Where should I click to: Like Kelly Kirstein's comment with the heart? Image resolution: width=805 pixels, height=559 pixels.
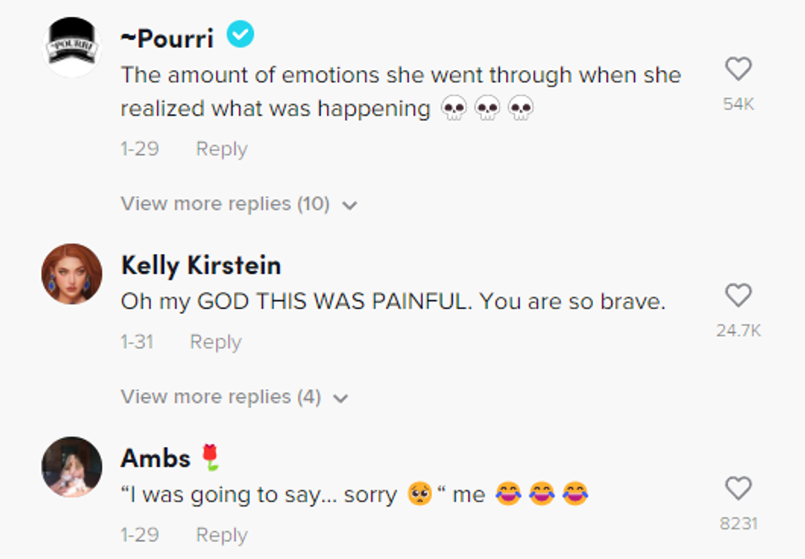tap(738, 295)
